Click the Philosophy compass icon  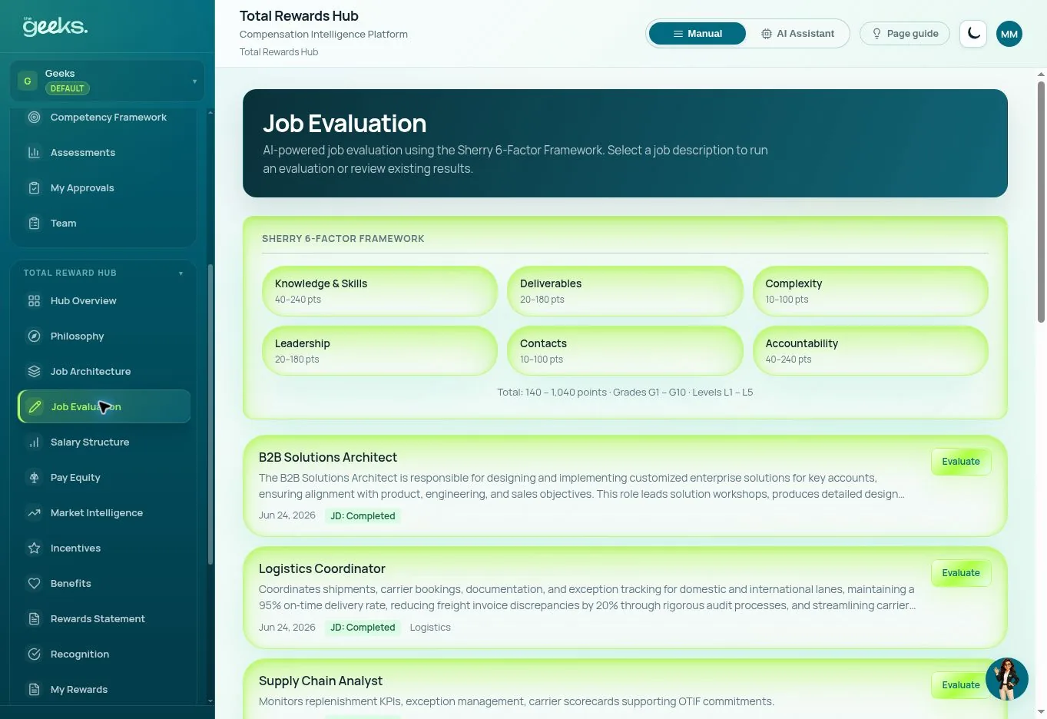point(34,336)
